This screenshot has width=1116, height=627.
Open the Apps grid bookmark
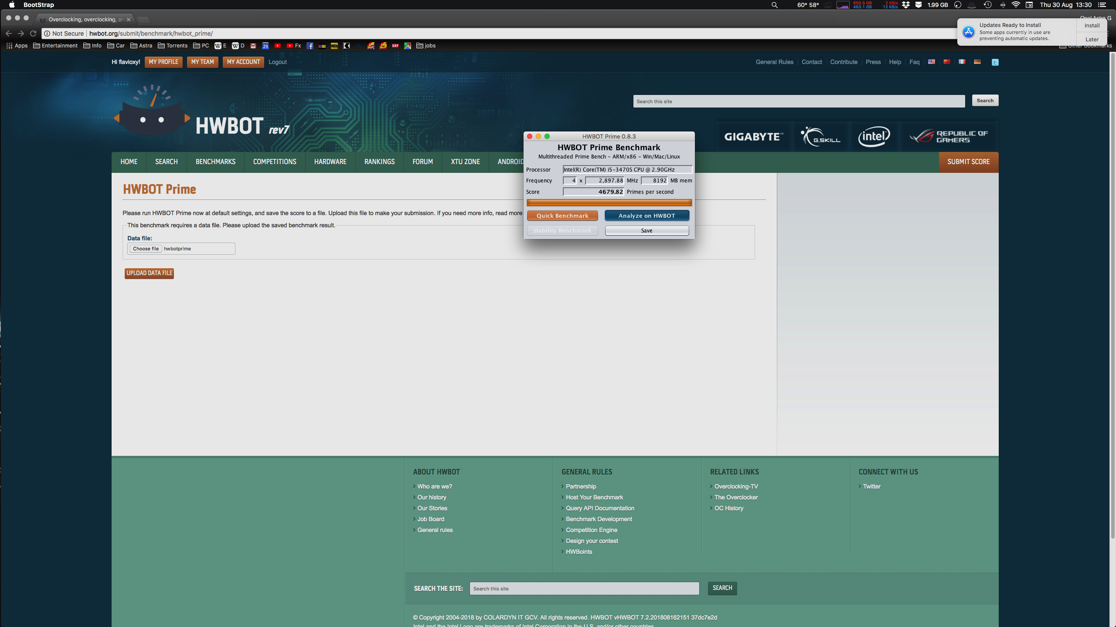click(17, 46)
